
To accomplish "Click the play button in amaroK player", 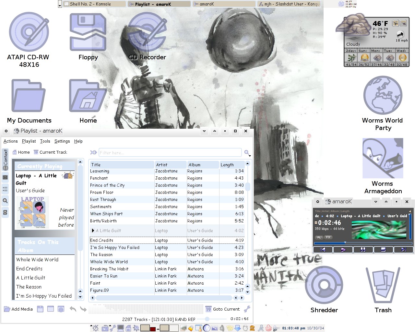I will point(343,249).
